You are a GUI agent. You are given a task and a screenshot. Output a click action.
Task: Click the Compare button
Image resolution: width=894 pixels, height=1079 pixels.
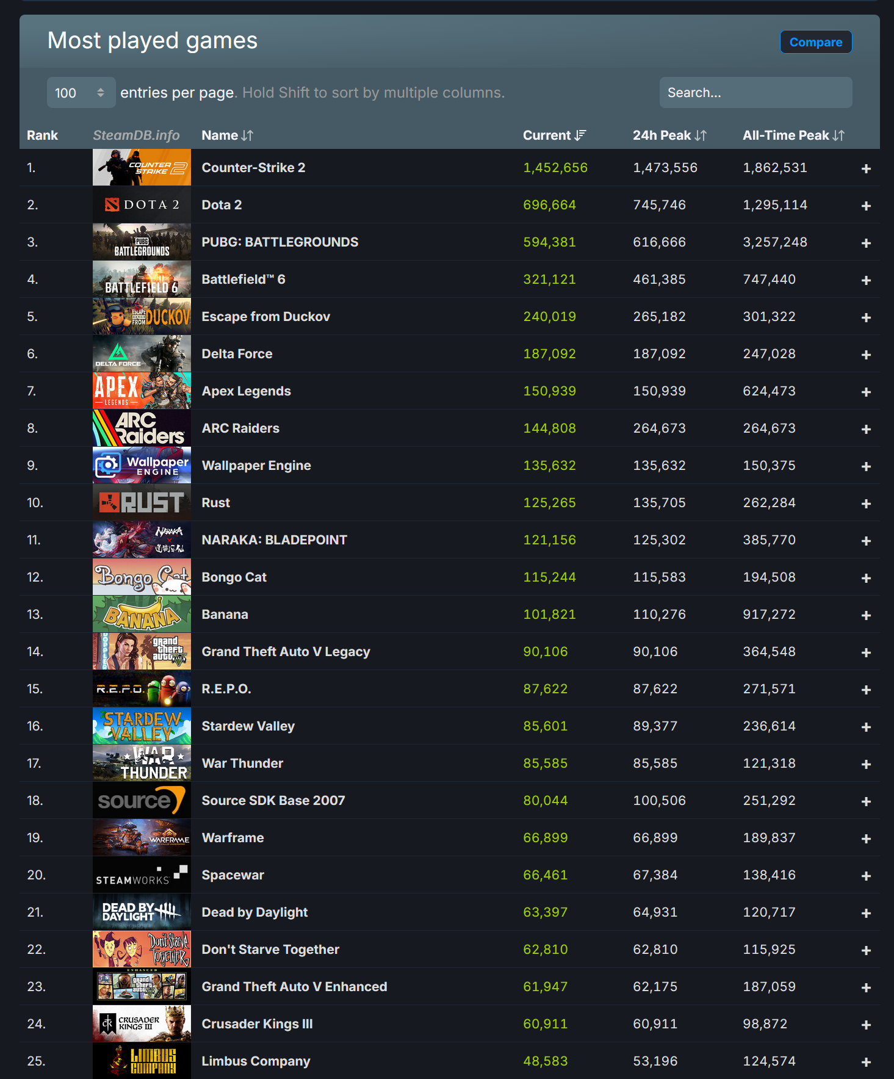pos(816,42)
